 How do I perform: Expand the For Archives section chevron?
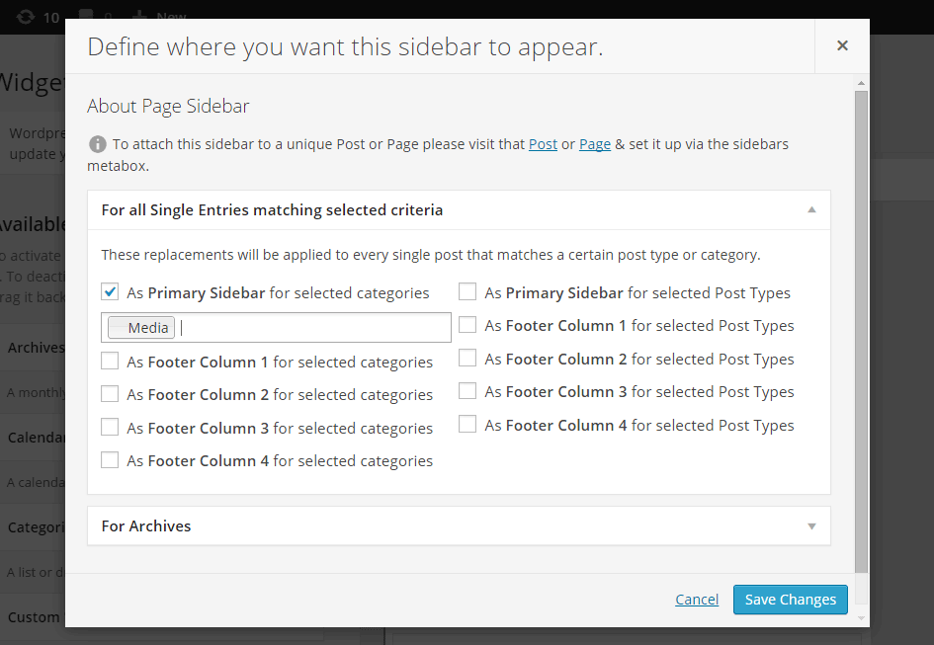coord(811,525)
